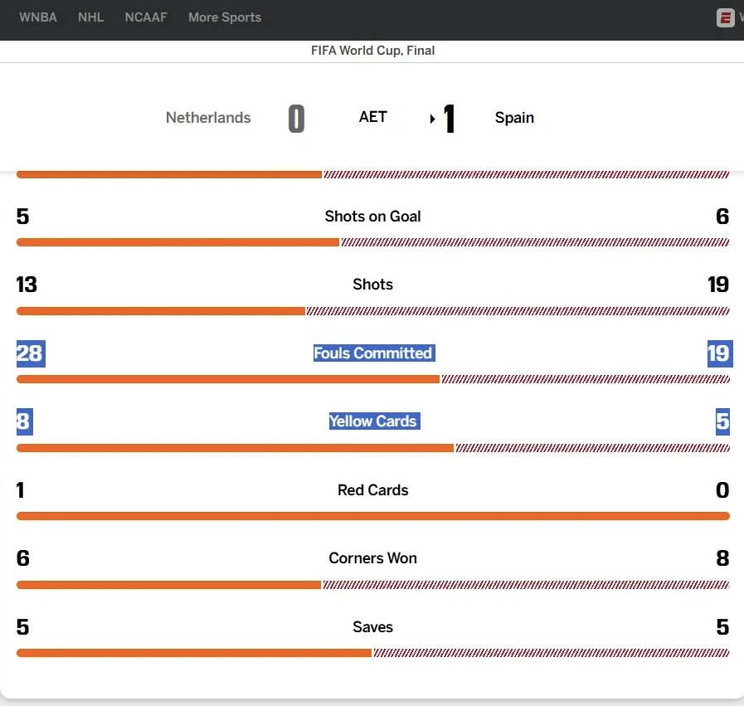Image resolution: width=744 pixels, height=706 pixels.
Task: Click Spain's 6 shots on goal value
Action: coord(722,217)
